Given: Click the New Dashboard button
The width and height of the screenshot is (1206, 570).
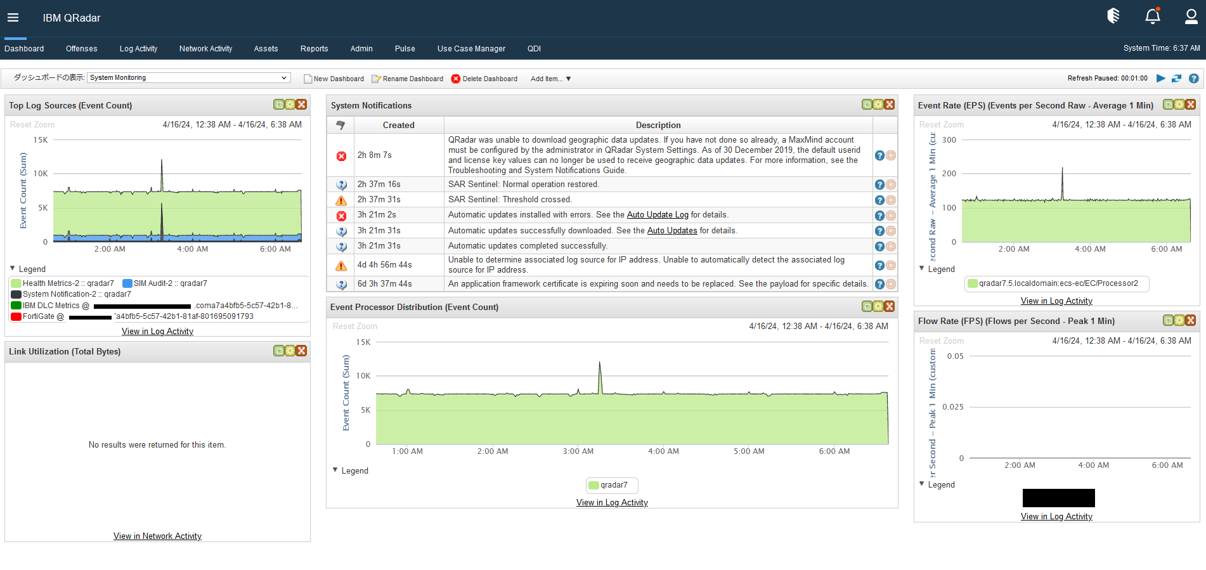Looking at the screenshot, I should (x=334, y=79).
